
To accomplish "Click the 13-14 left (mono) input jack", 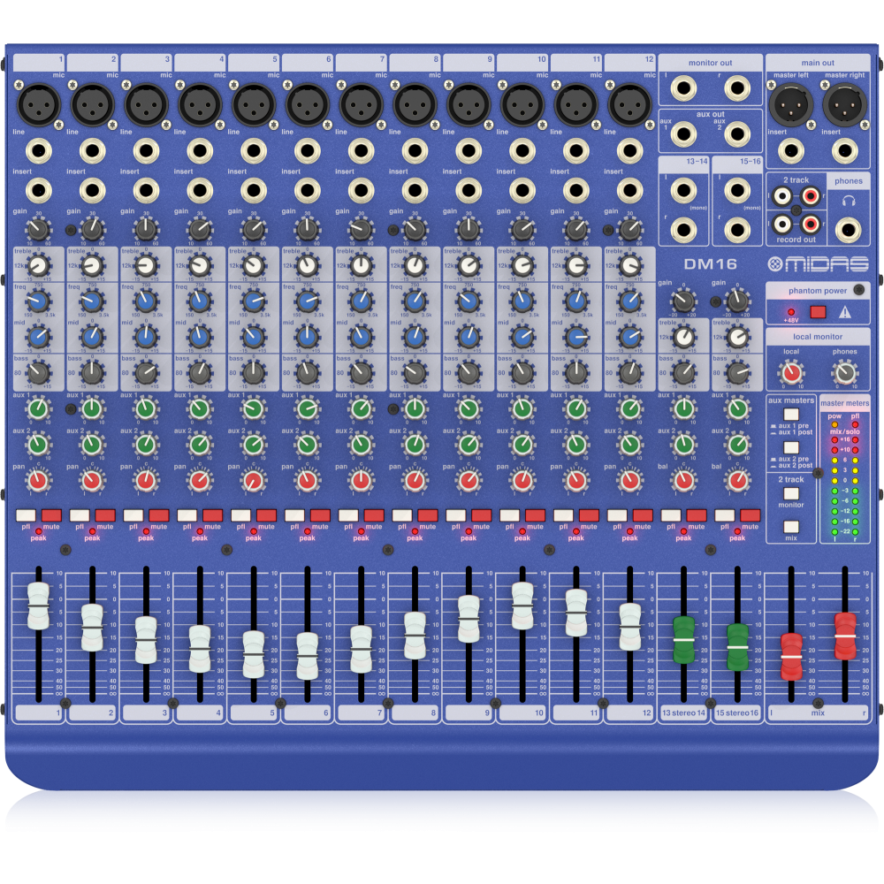I will pos(683,191).
